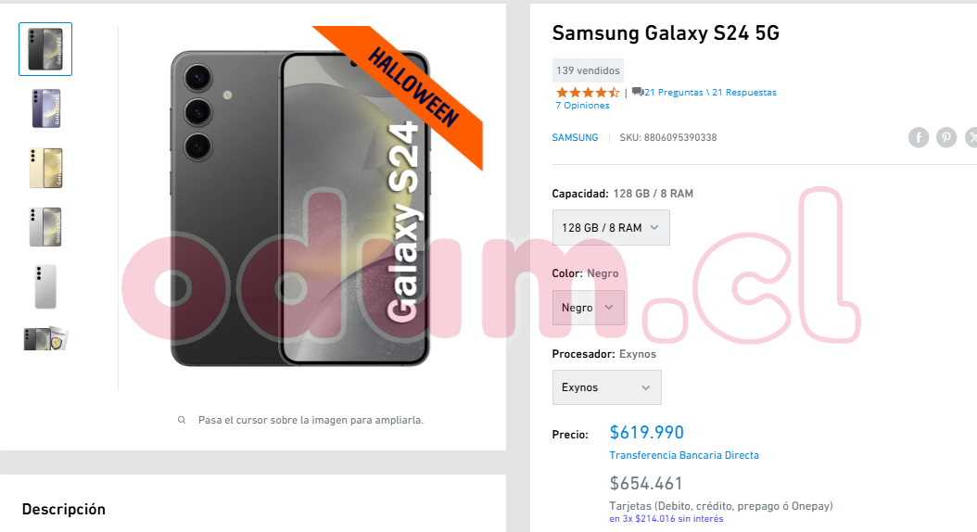Image resolution: width=977 pixels, height=532 pixels.
Task: Click the main Galaxy S24 product image
Action: pos(300,209)
